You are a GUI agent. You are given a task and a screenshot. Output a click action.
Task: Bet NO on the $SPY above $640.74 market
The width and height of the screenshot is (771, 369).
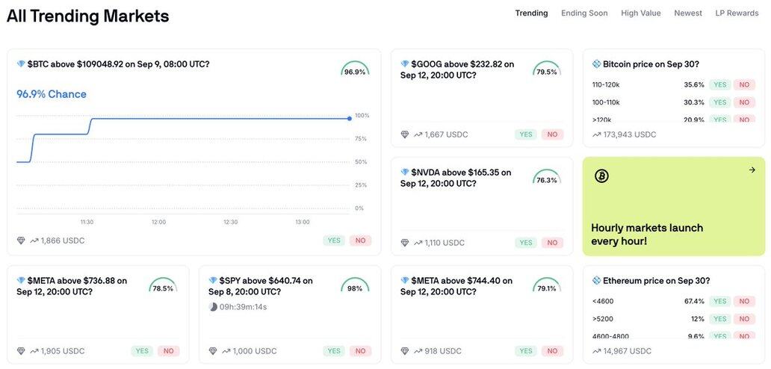tap(360, 351)
